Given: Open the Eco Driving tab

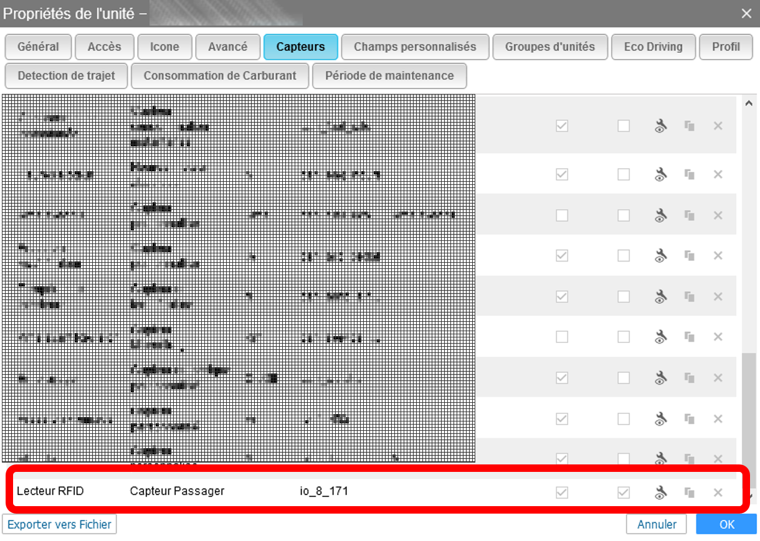Looking at the screenshot, I should 653,47.
